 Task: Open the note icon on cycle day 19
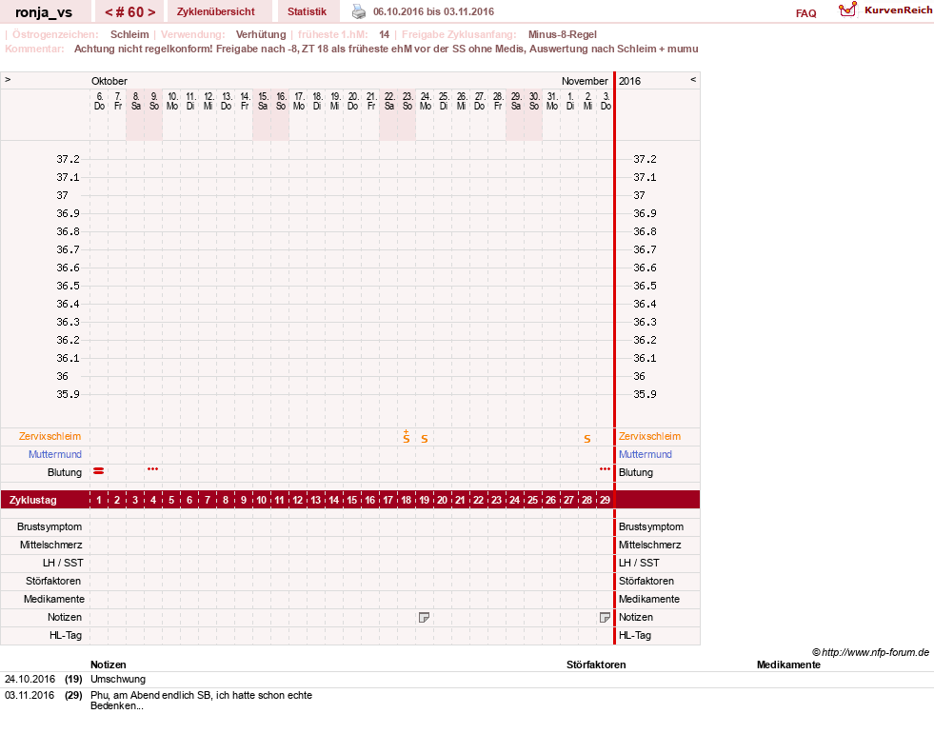(x=424, y=617)
